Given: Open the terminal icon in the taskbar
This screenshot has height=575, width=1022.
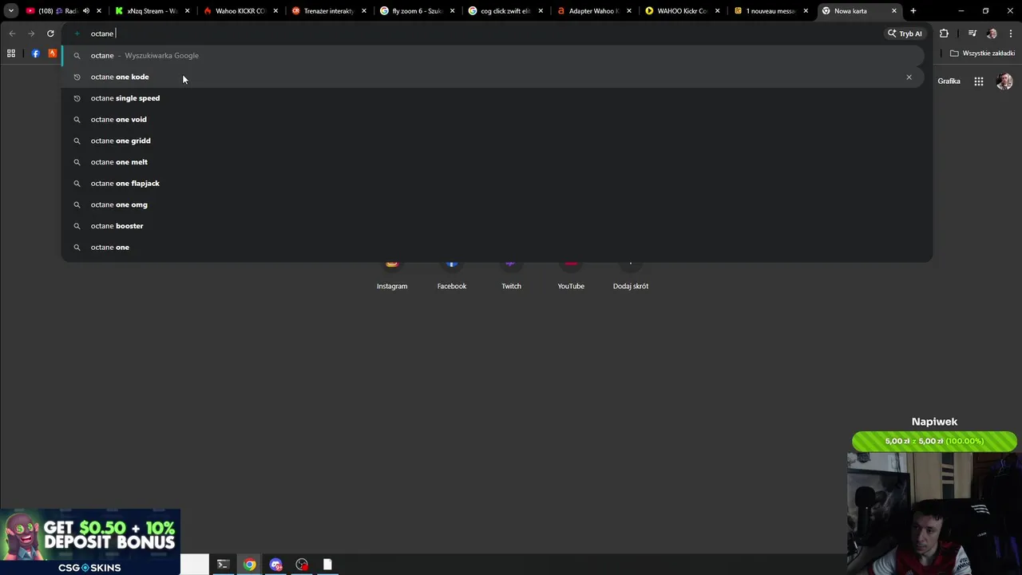Looking at the screenshot, I should click(223, 565).
